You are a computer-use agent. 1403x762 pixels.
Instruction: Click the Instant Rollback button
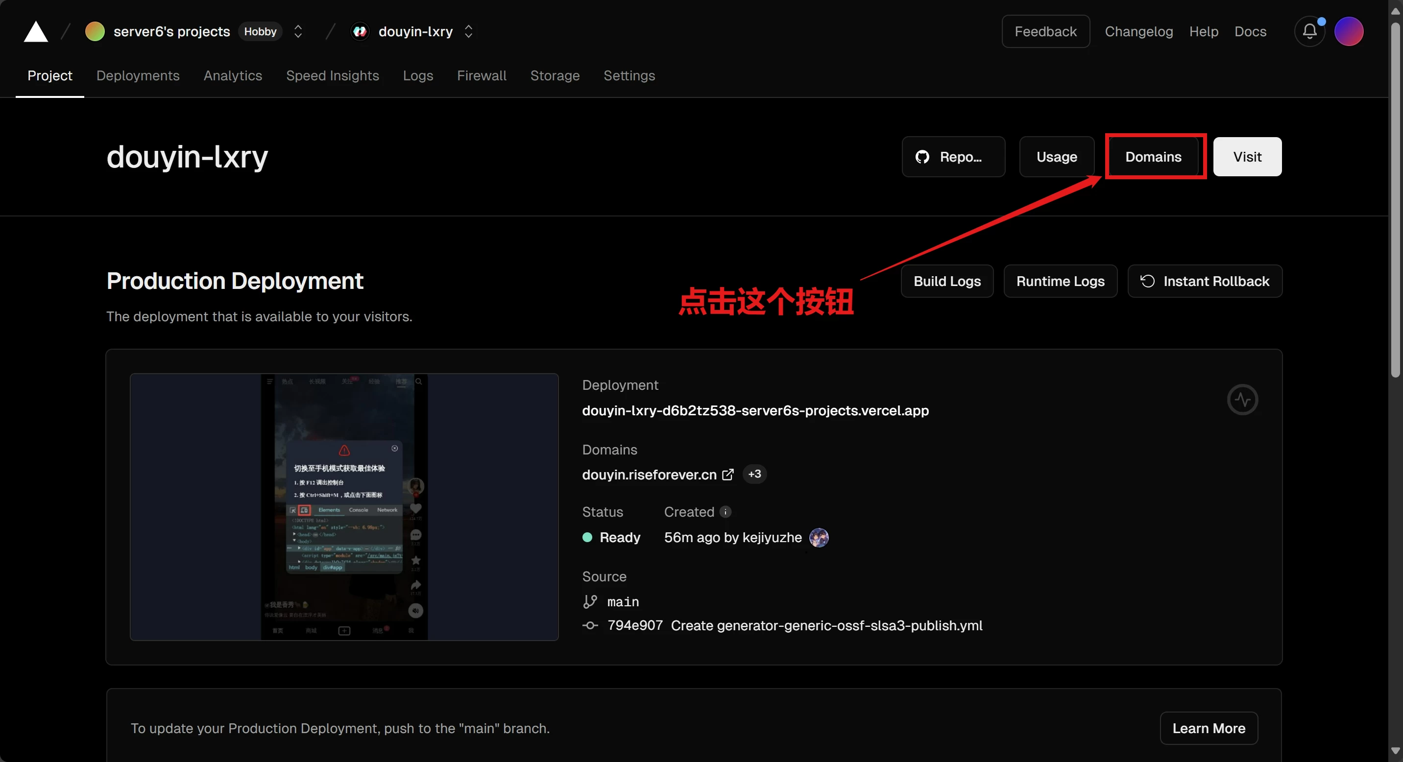pos(1205,282)
